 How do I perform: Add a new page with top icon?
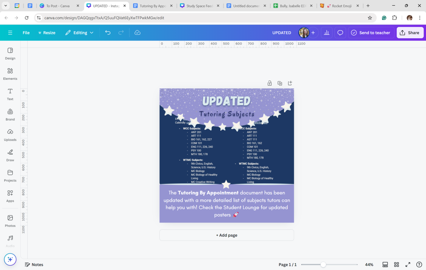(x=290, y=83)
